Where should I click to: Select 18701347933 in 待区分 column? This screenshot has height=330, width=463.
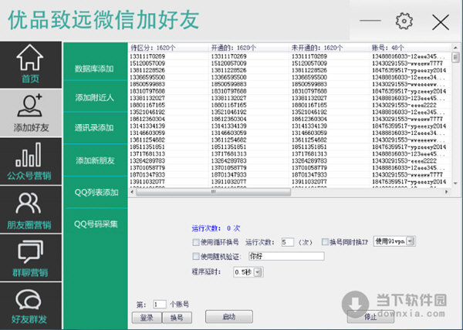click(147, 174)
